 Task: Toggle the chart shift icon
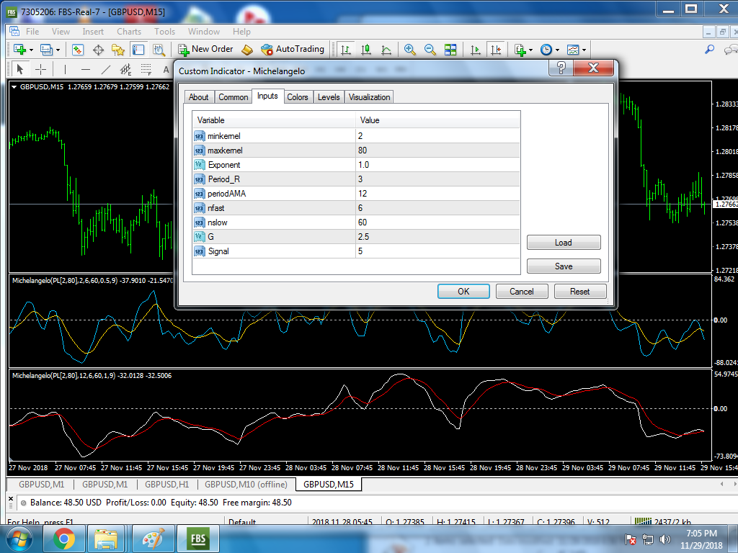click(x=495, y=50)
